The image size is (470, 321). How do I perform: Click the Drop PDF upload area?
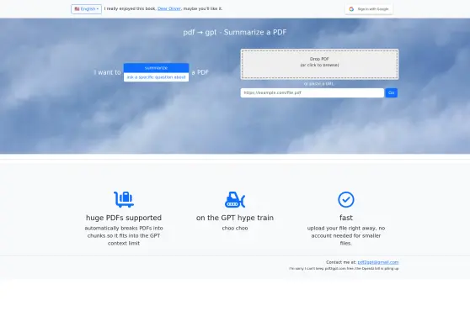319,64
